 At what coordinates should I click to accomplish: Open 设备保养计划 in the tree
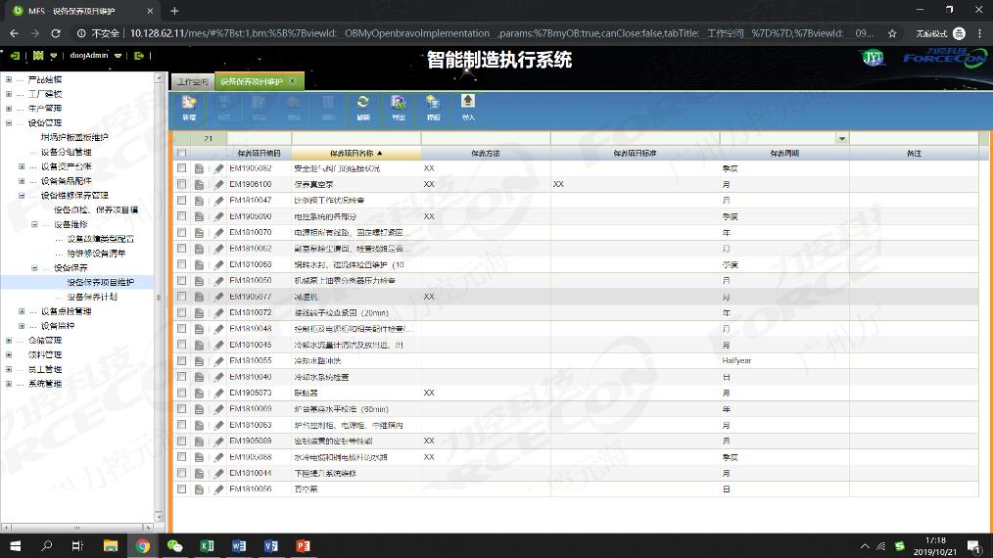click(92, 297)
